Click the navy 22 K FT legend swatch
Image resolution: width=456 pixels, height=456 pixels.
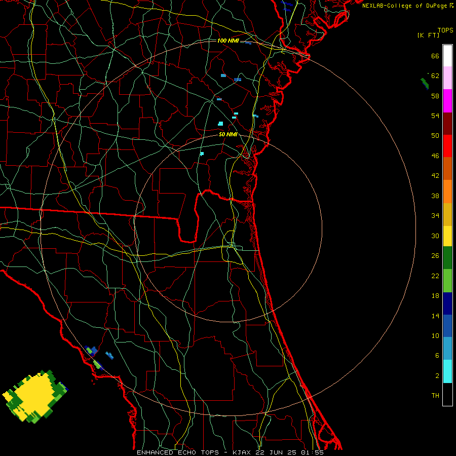[447, 303]
